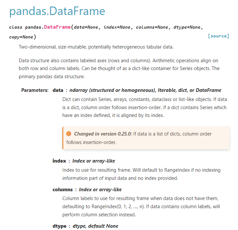Click the pandas.DataFrame page heading

click(57, 11)
